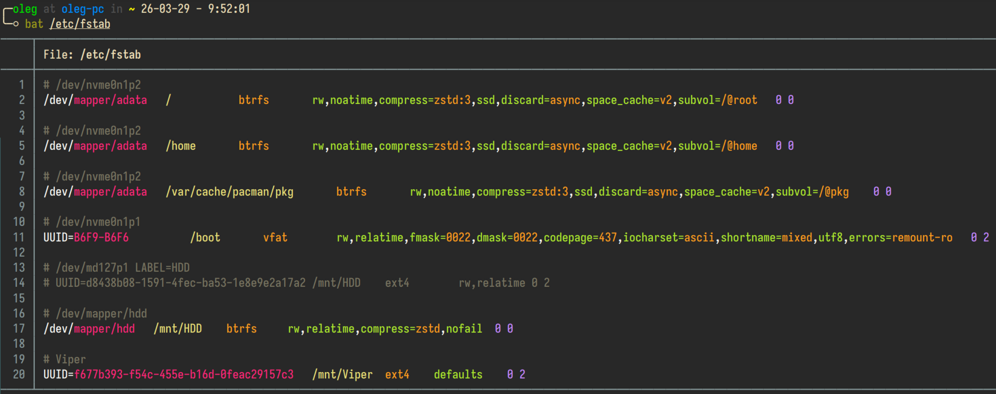Select "btrfs" on line 5
The height and width of the screenshot is (394, 996).
(x=254, y=146)
